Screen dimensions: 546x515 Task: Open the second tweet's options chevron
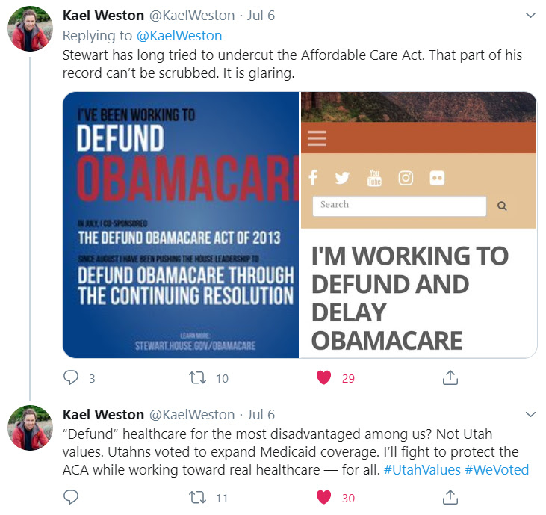tap(530, 414)
